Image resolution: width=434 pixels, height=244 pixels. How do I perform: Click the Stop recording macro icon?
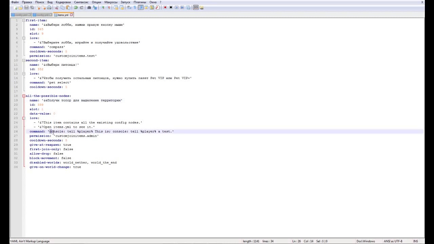(x=171, y=7)
